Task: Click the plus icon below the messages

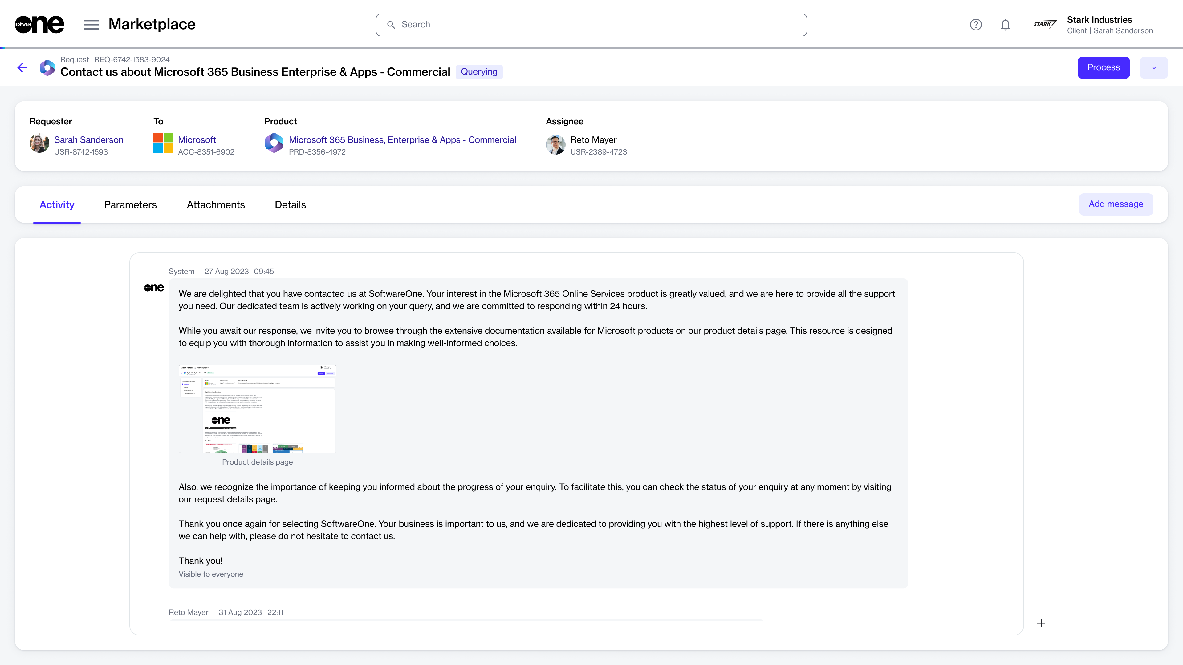Action: (x=1041, y=623)
